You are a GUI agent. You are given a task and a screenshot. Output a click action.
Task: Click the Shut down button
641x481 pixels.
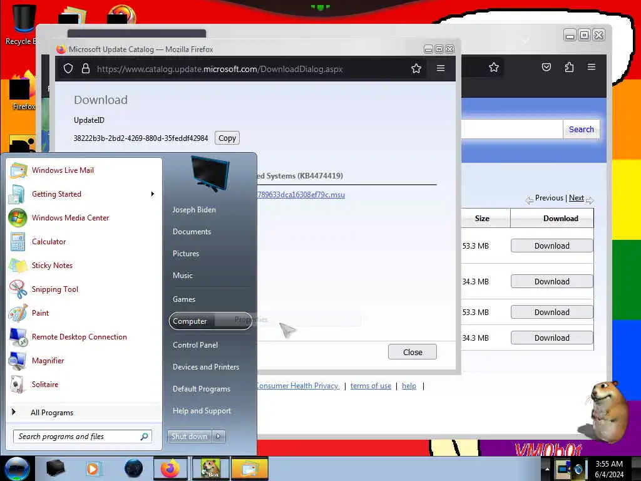click(189, 437)
